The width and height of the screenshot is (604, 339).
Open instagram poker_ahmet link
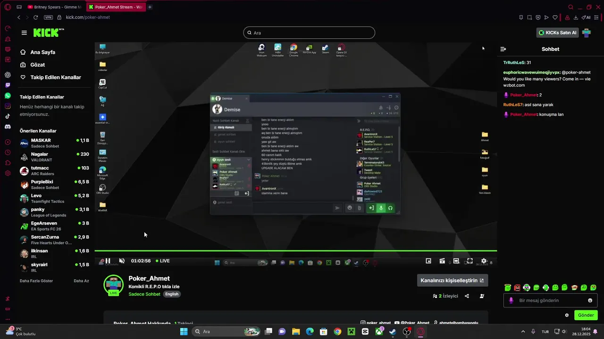coord(376,323)
